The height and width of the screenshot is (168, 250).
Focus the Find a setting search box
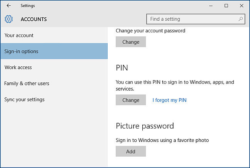[196, 19]
